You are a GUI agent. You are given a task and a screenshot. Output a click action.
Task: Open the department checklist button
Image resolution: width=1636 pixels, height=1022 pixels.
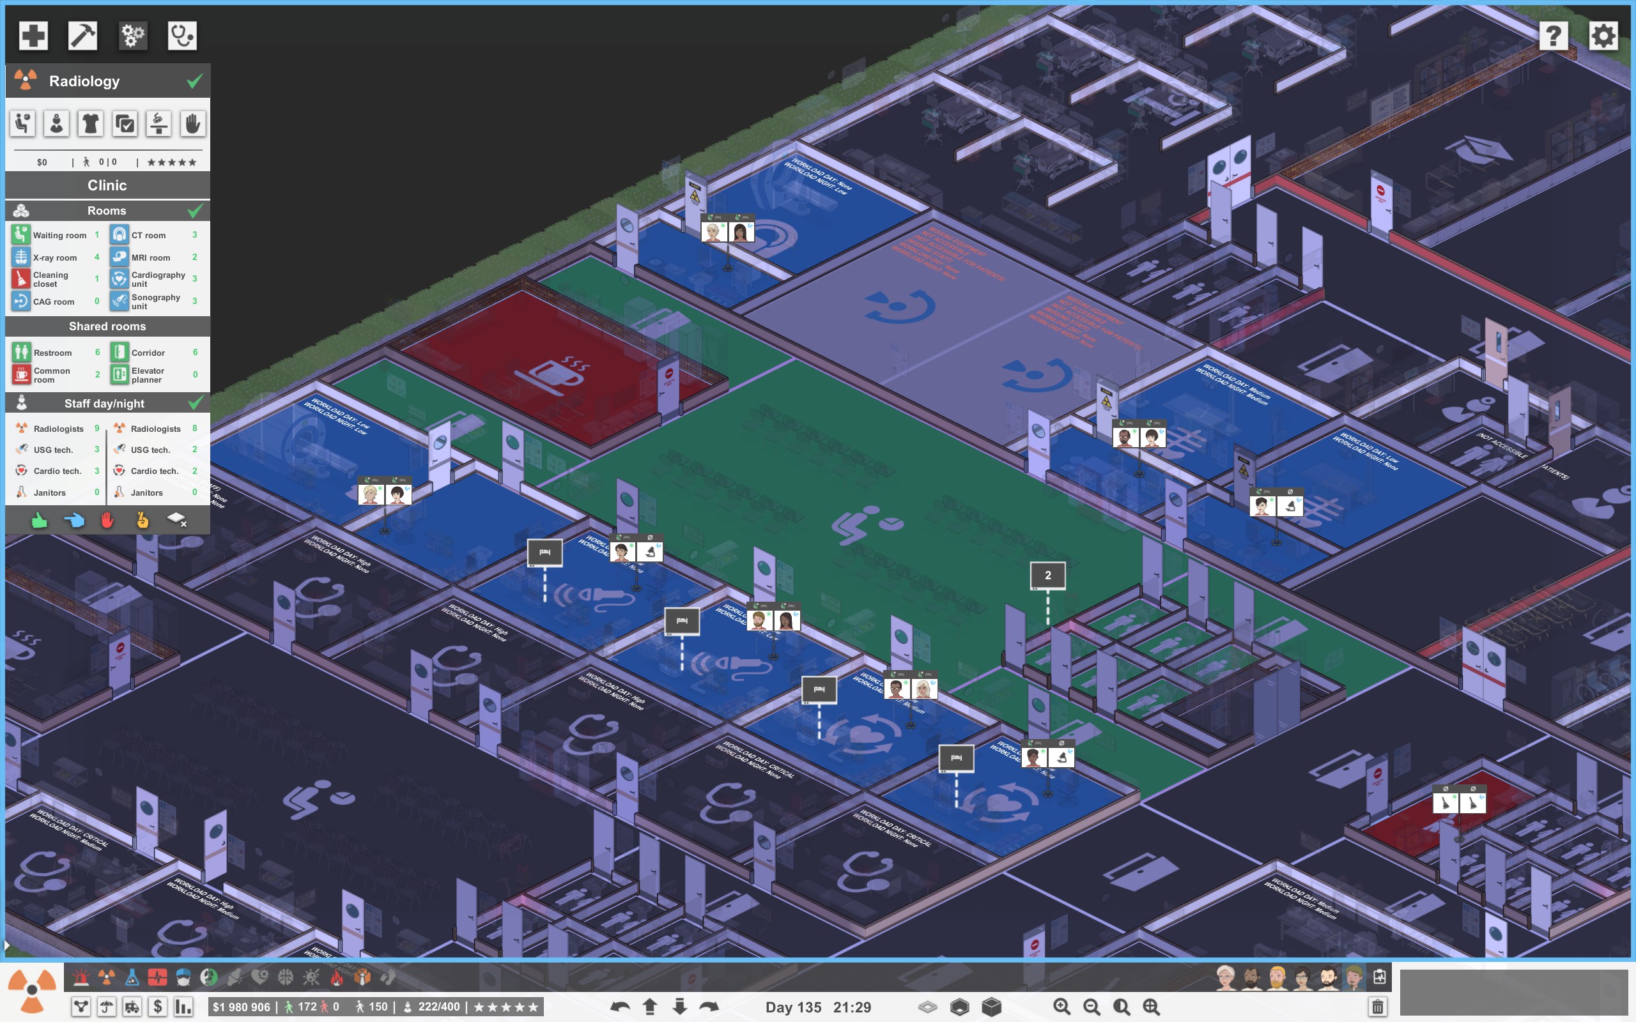click(x=125, y=124)
